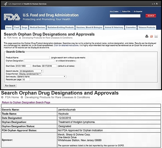This screenshot has width=162, height=148.
Task: Click the Orphan Designation field
Action: coord(39,61)
